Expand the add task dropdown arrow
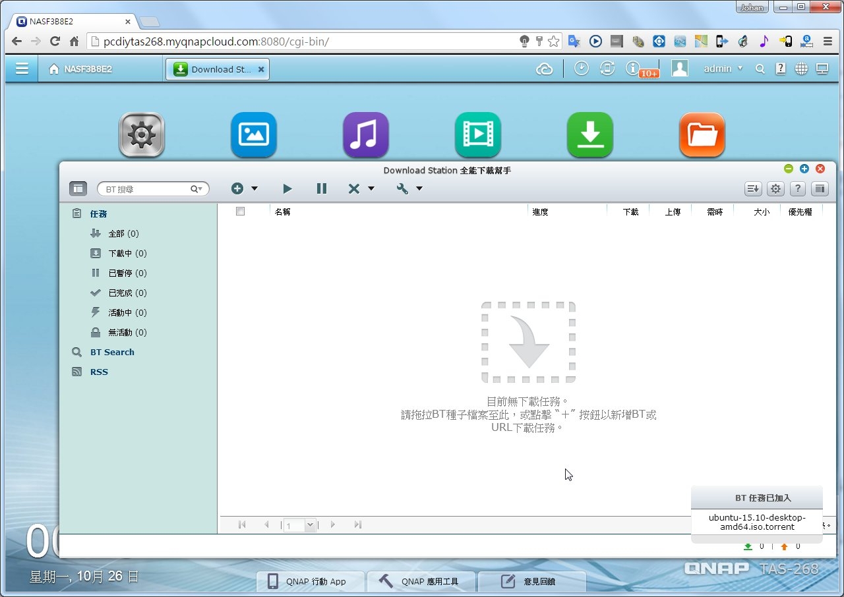 pos(255,189)
